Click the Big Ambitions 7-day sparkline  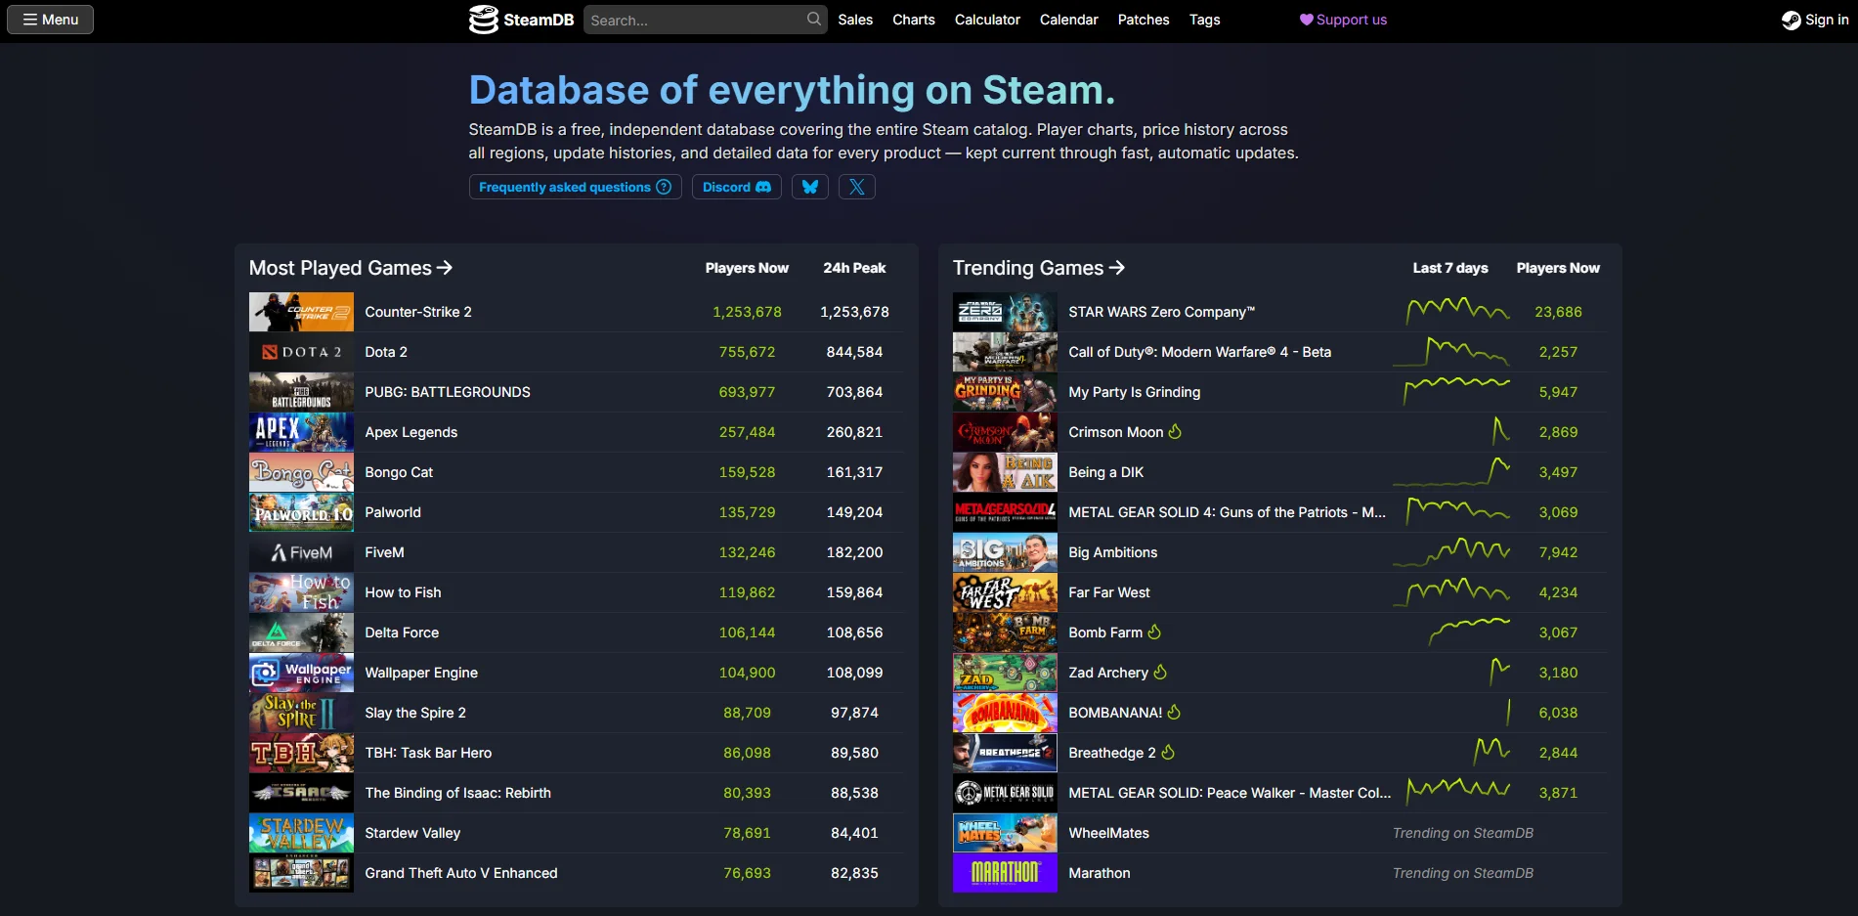click(1451, 552)
